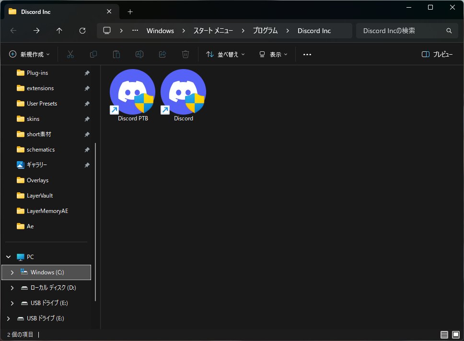Switch to large icons view icon
The height and width of the screenshot is (341, 464).
tap(456, 334)
